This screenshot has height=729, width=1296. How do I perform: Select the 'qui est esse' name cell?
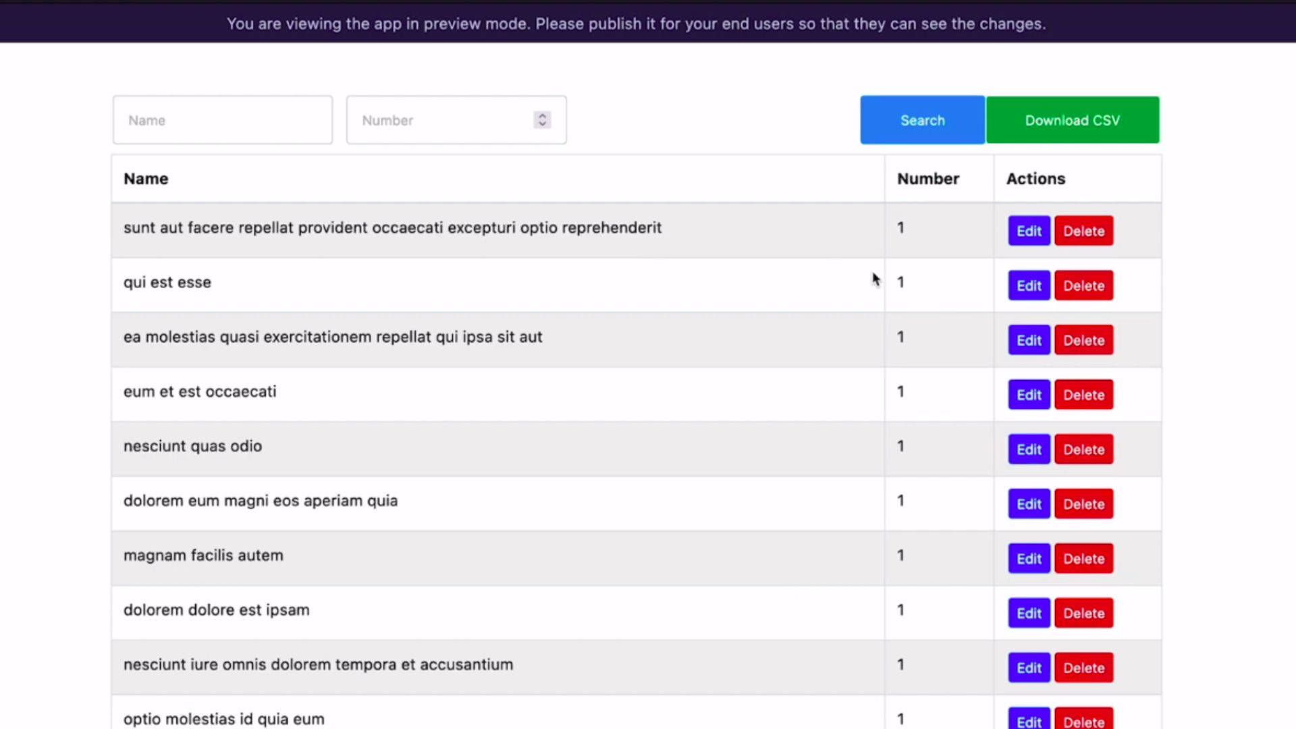point(498,286)
